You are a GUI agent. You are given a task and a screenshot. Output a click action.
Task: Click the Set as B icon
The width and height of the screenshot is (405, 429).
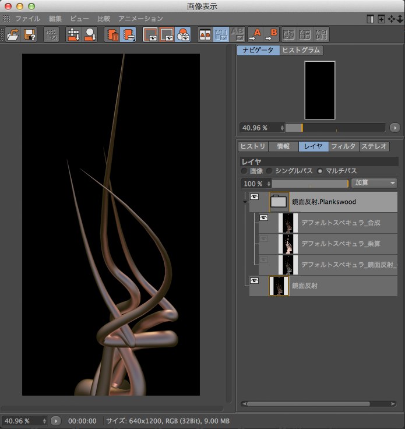pyautogui.click(x=272, y=34)
